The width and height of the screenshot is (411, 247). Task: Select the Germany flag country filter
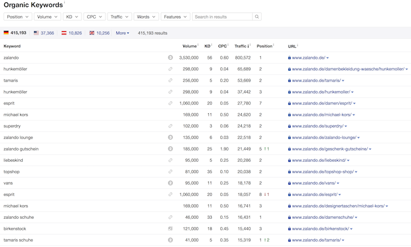tap(15, 33)
